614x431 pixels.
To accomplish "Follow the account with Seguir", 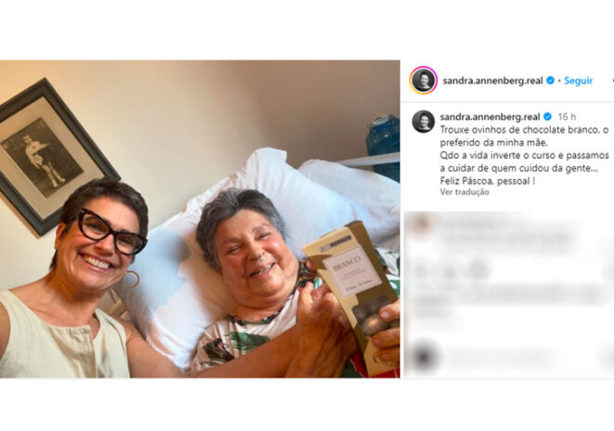I will click(579, 81).
